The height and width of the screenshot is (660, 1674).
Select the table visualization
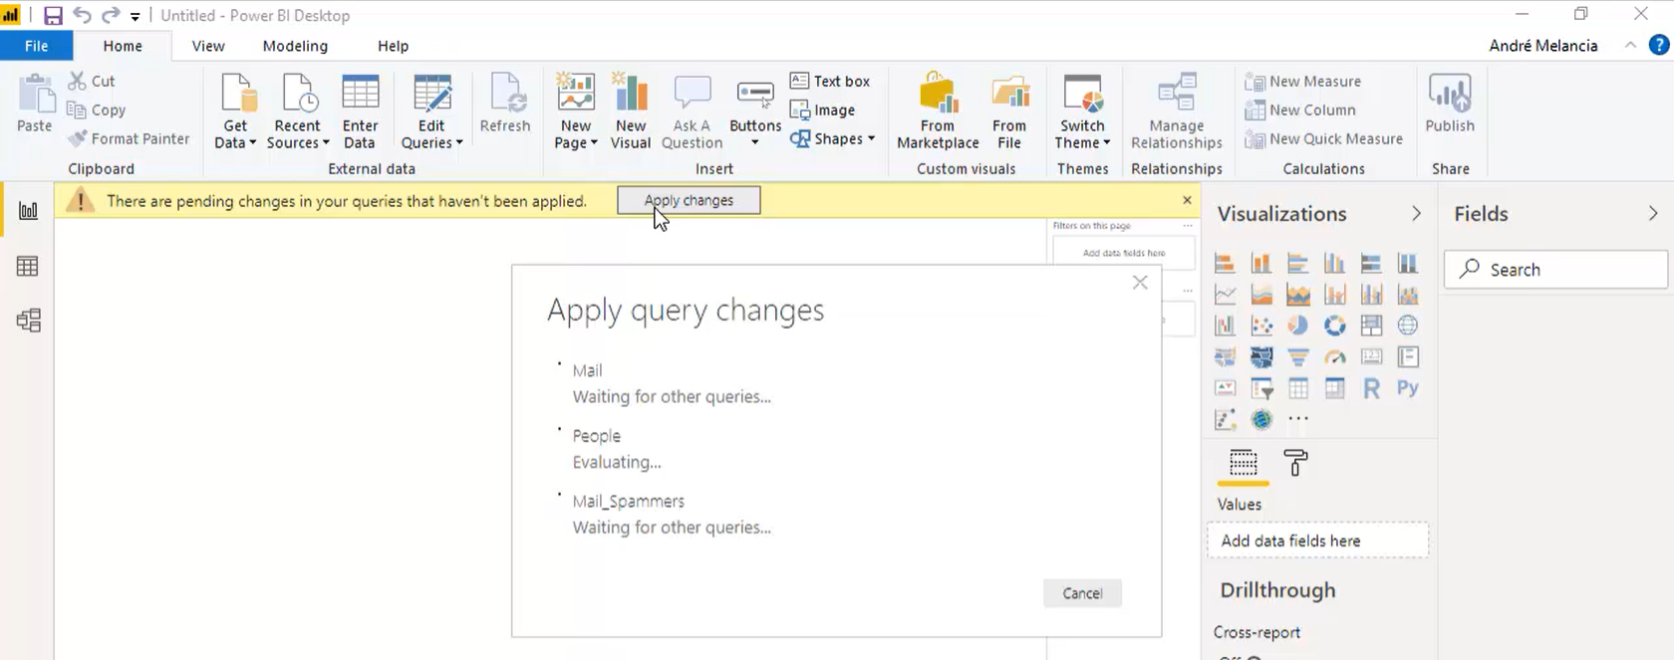point(1298,388)
